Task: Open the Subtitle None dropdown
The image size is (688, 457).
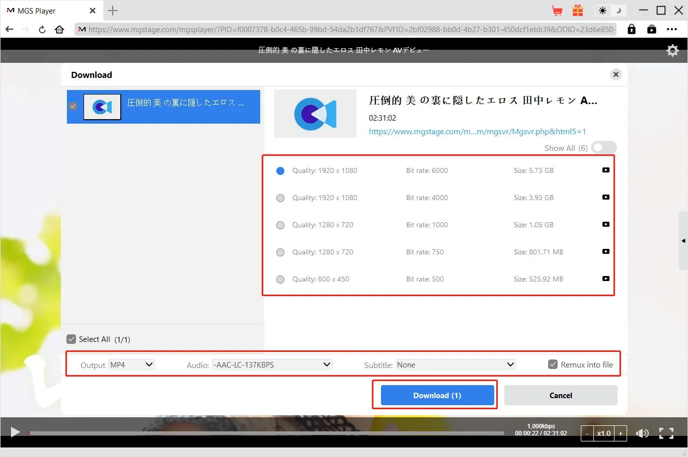Action: (x=455, y=364)
